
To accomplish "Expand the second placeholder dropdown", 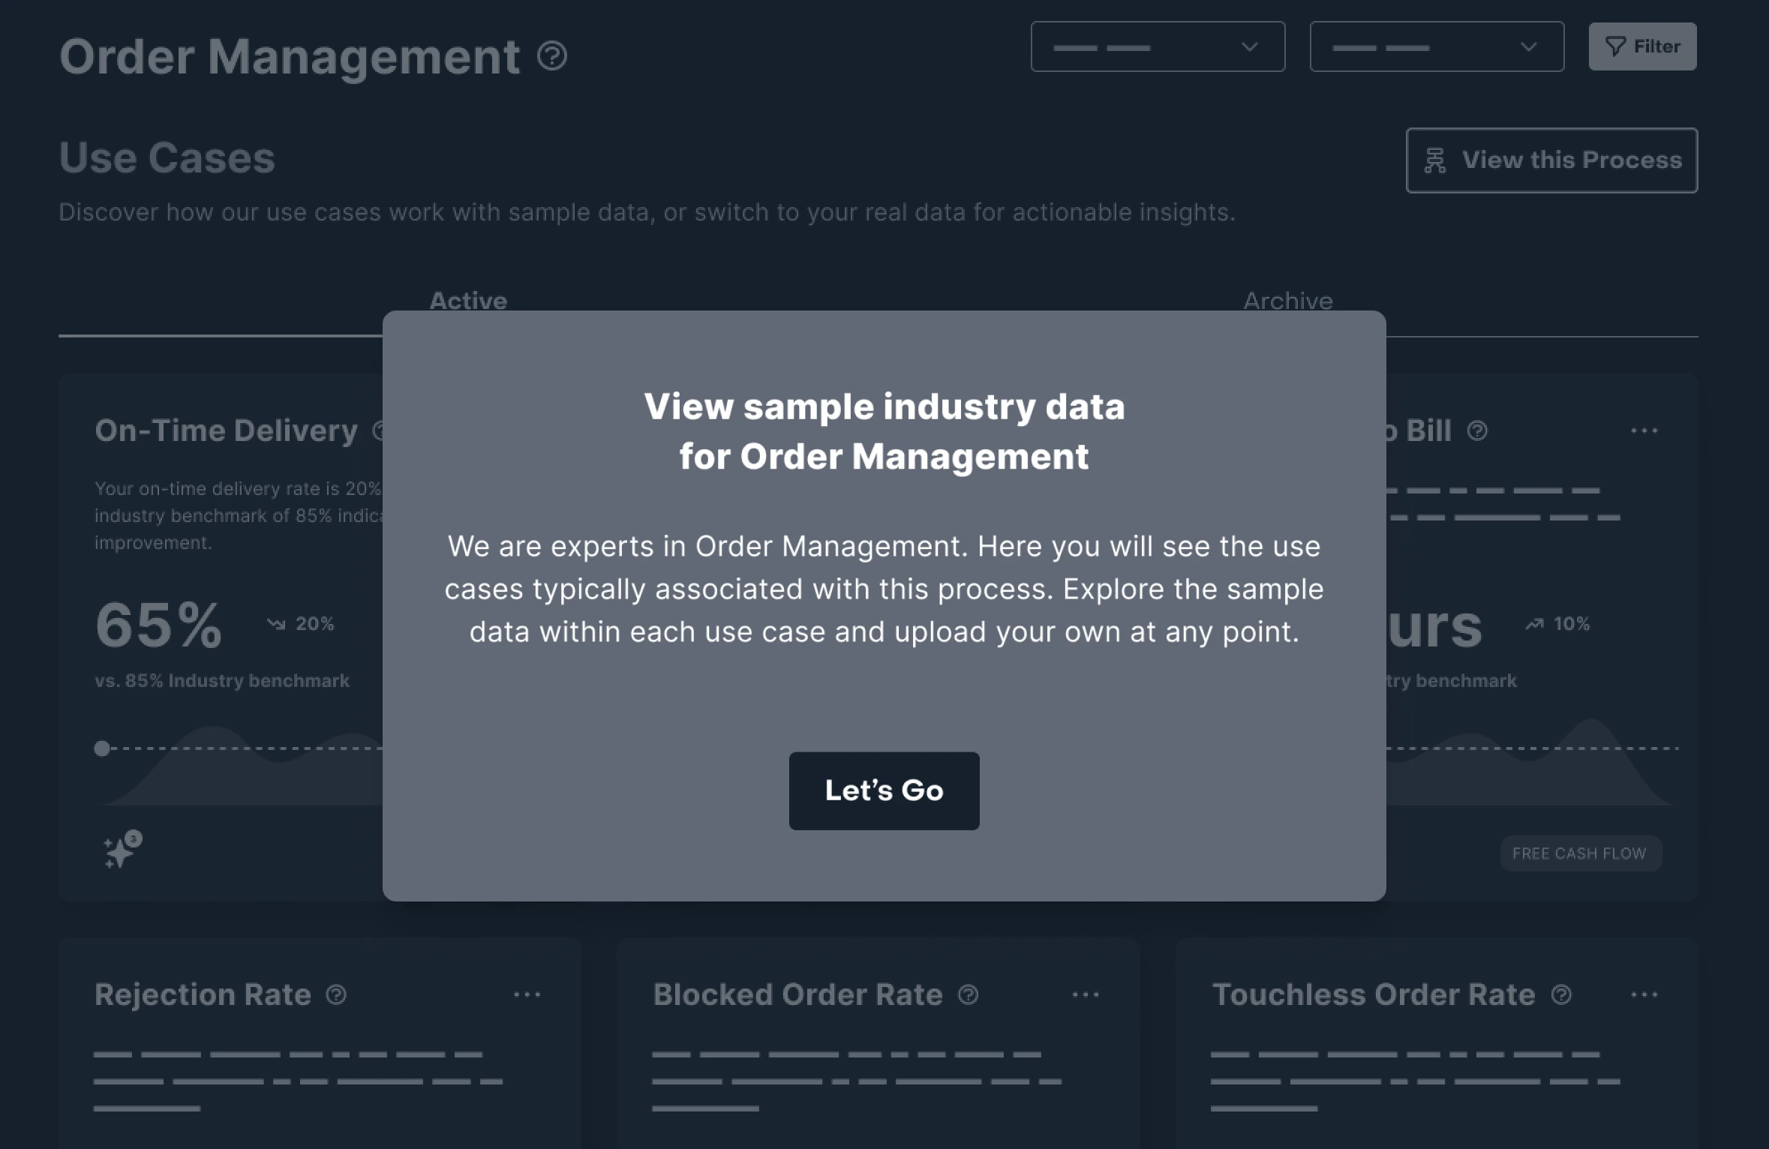I will 1436,46.
